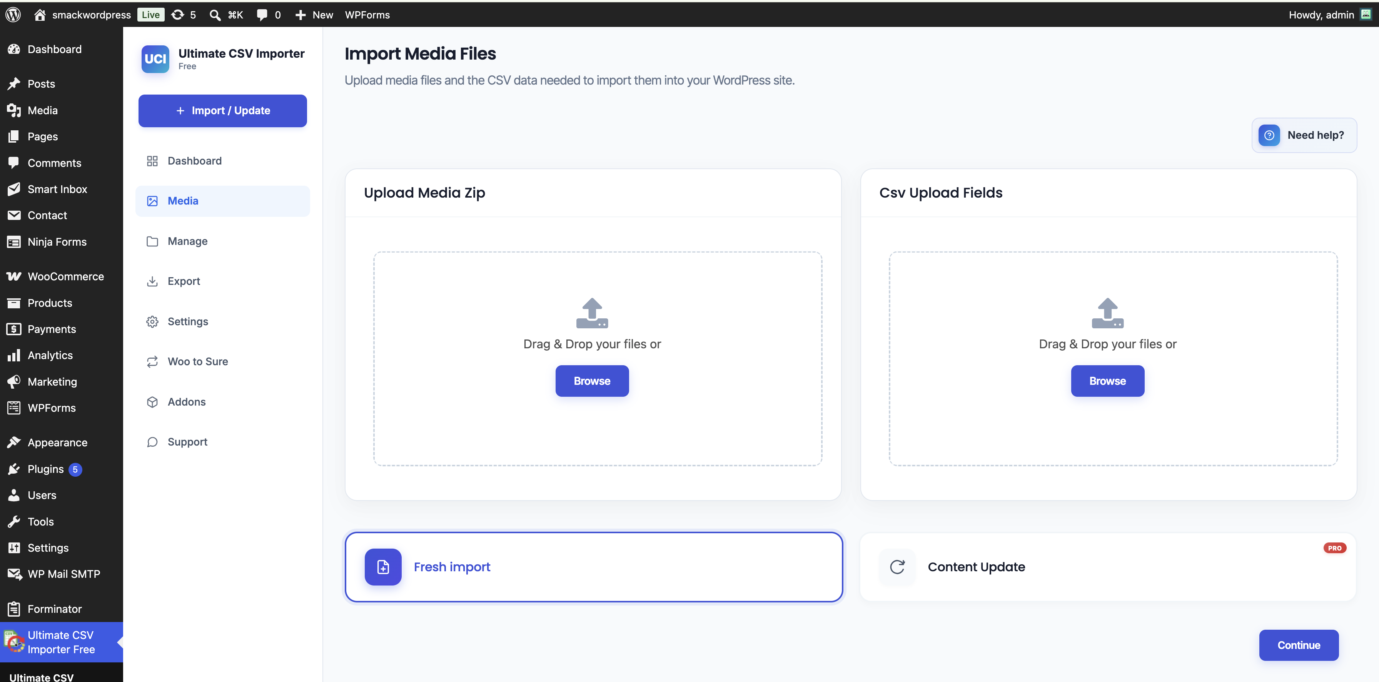Open WPForms in WordPress sidebar

(62, 408)
